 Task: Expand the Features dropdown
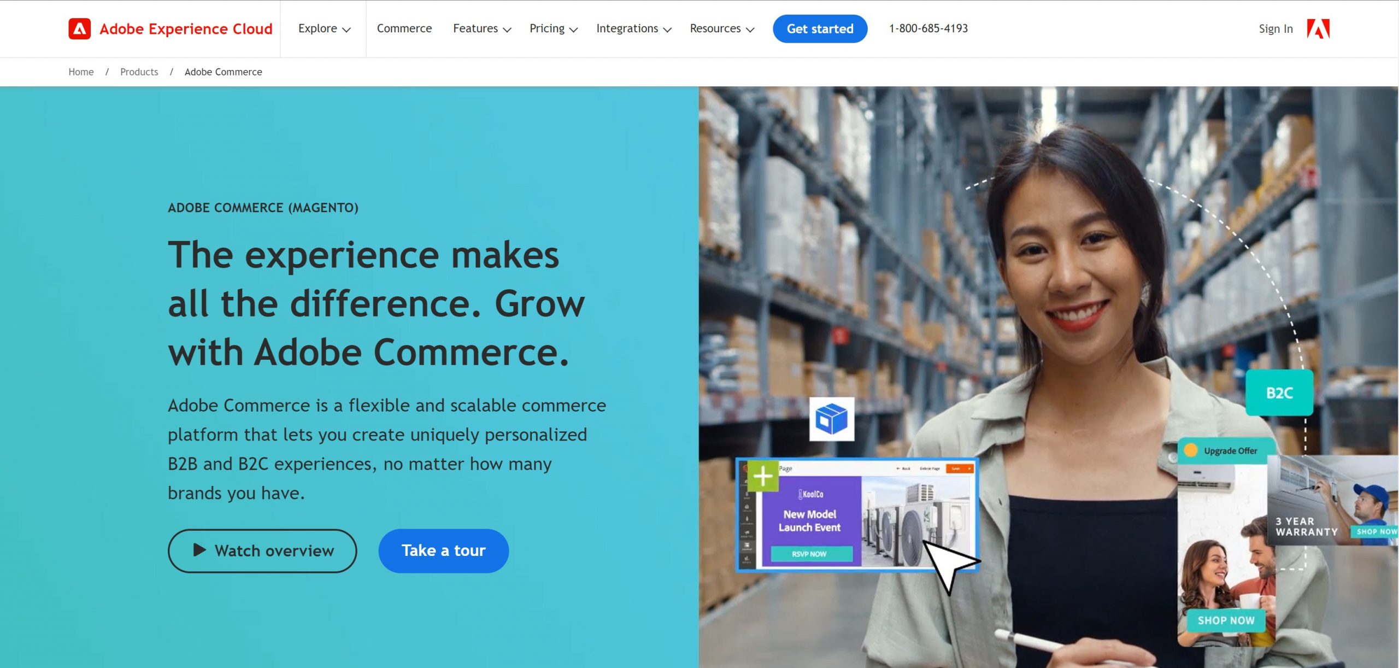[x=482, y=28]
